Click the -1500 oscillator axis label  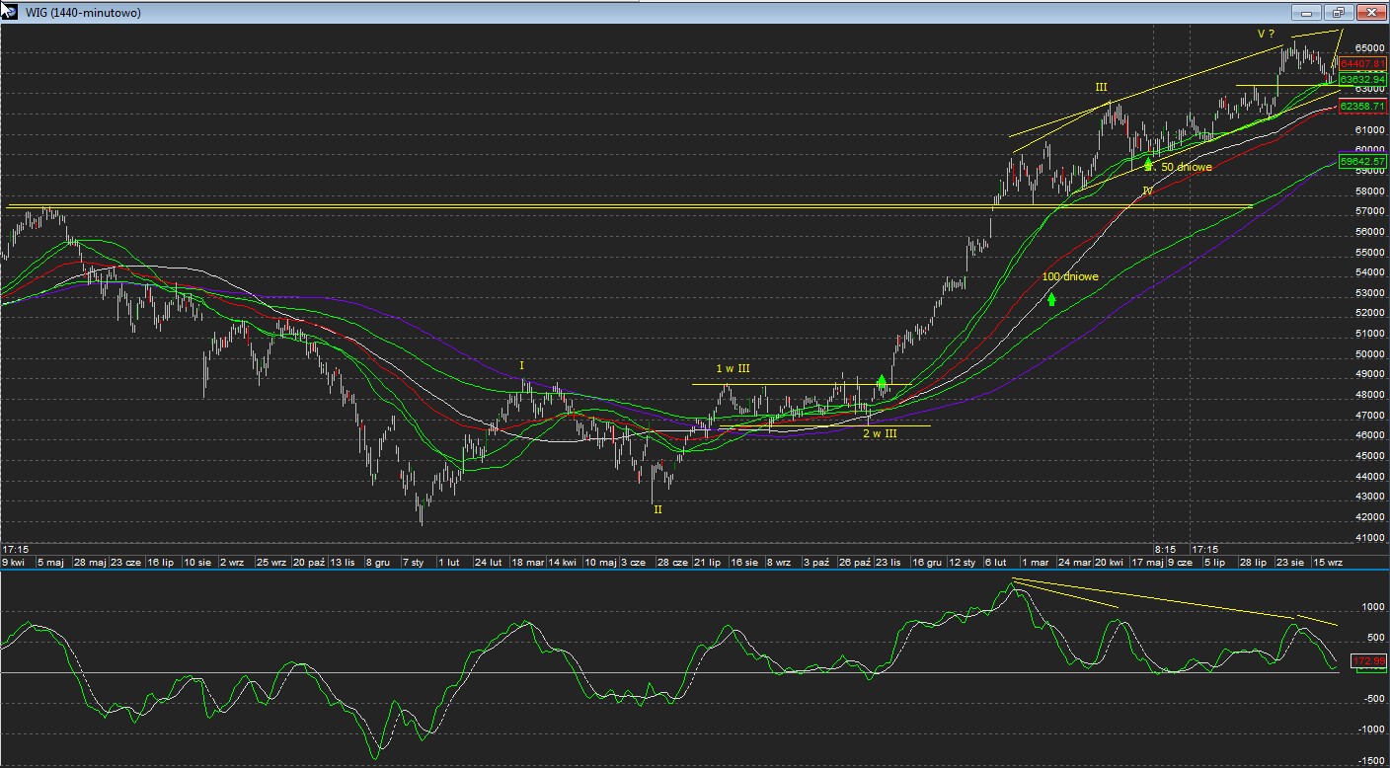pyautogui.click(x=1372, y=761)
